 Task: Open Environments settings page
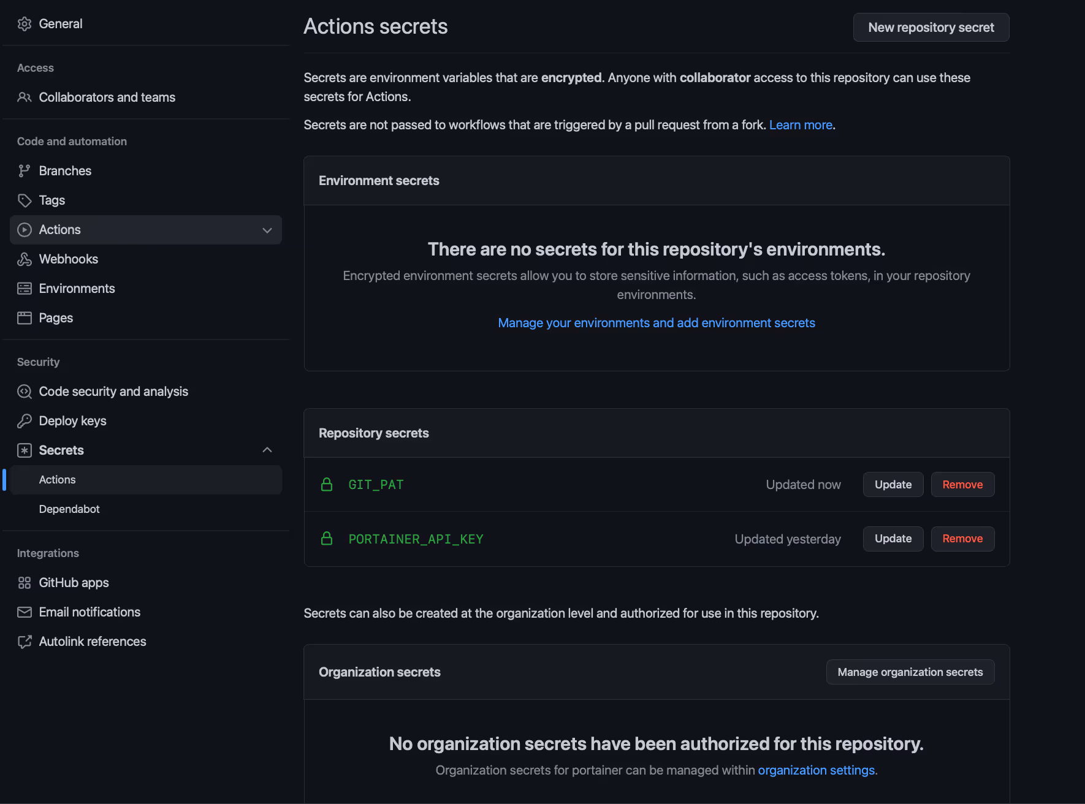coord(146,289)
